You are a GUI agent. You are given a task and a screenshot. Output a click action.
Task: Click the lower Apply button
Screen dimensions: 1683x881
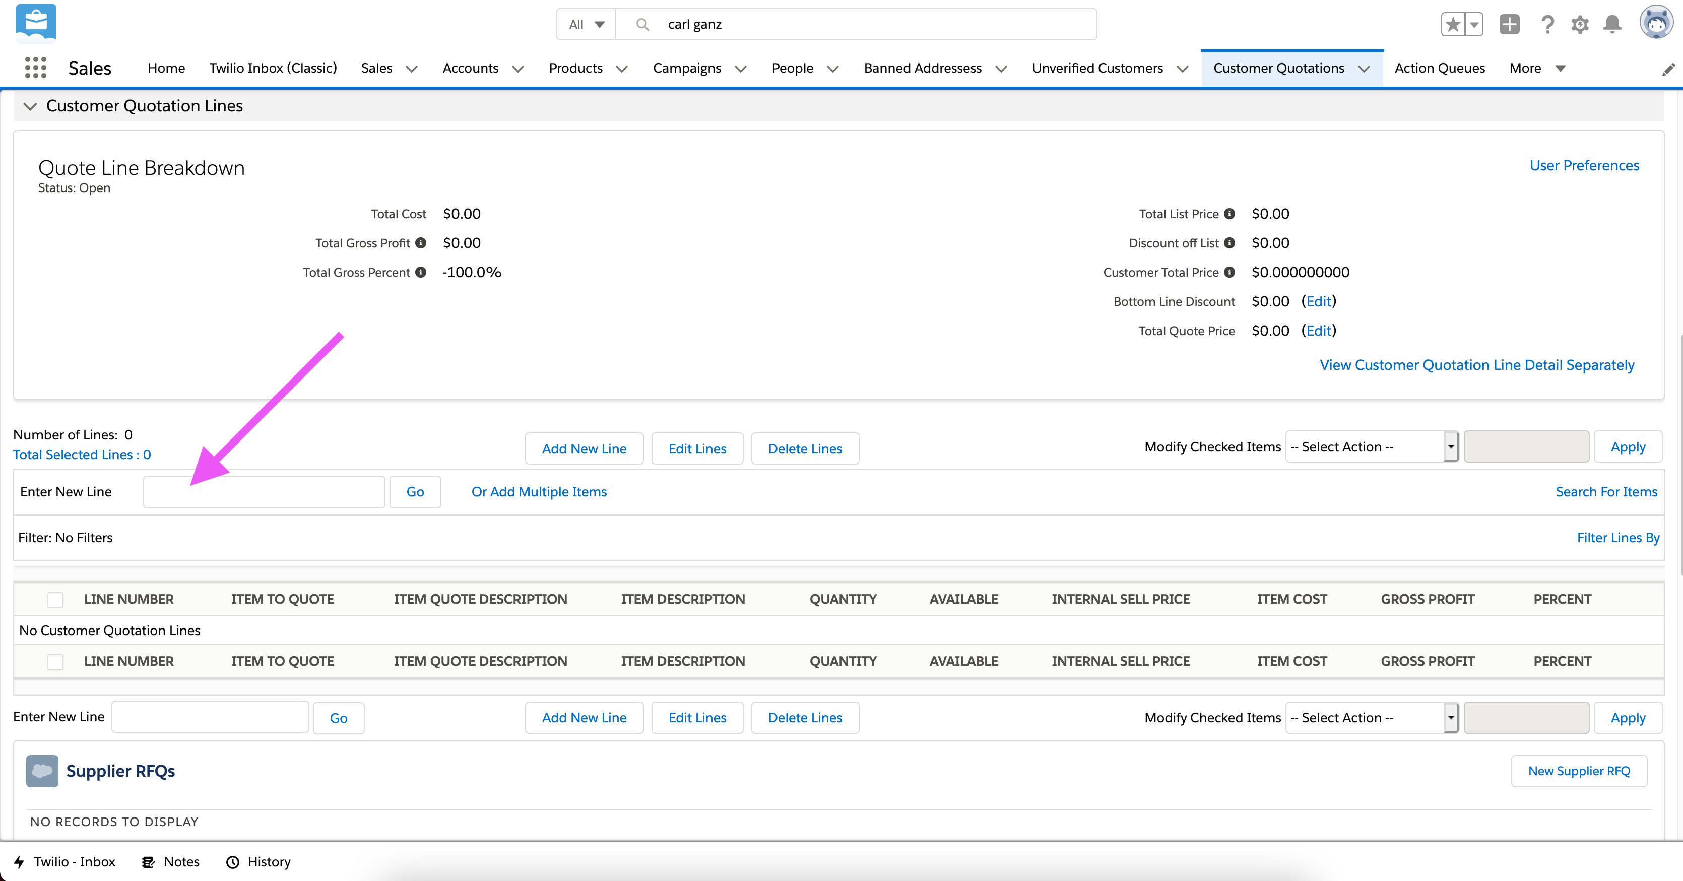point(1628,718)
